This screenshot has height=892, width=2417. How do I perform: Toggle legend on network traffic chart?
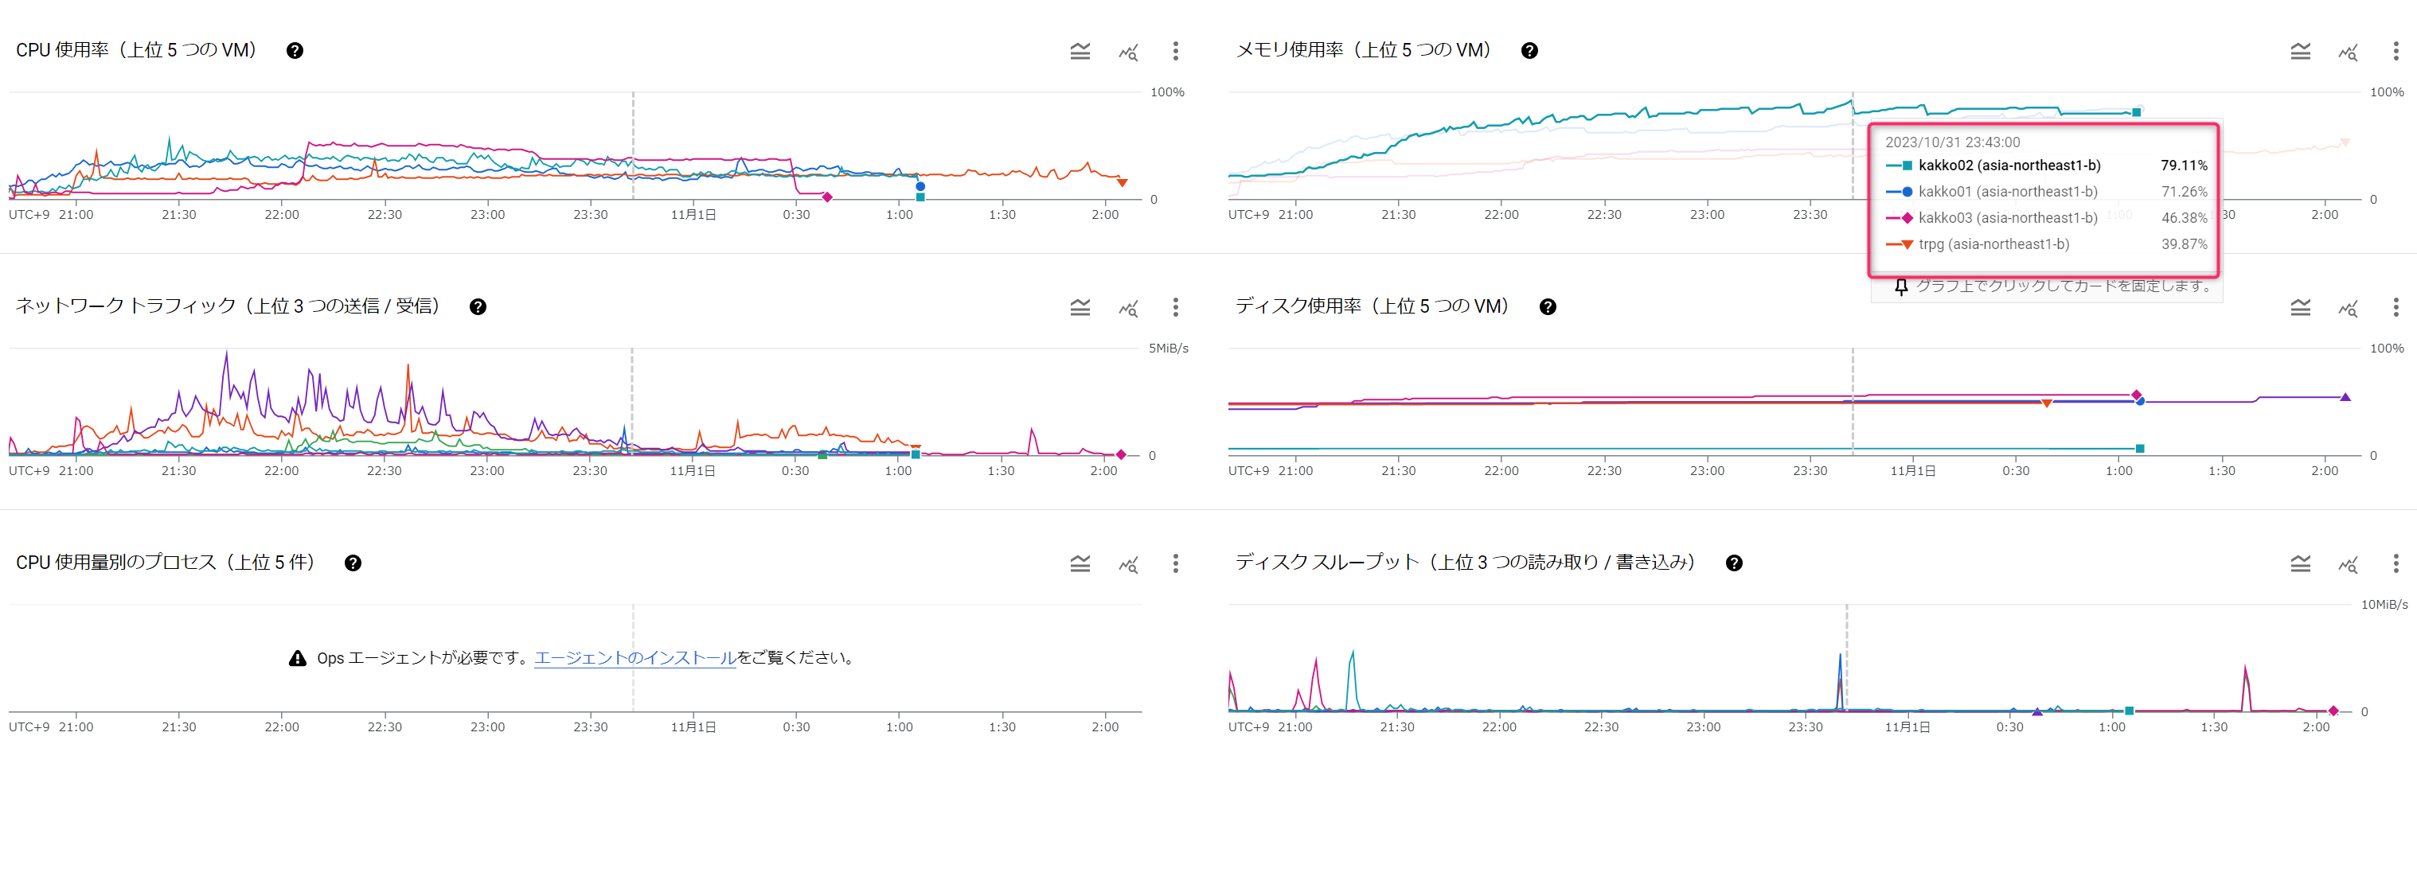[x=1080, y=306]
